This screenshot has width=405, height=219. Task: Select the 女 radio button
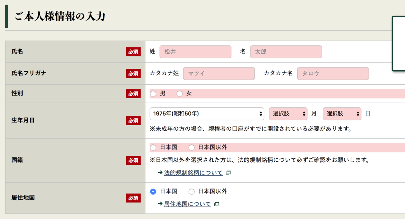tap(180, 93)
